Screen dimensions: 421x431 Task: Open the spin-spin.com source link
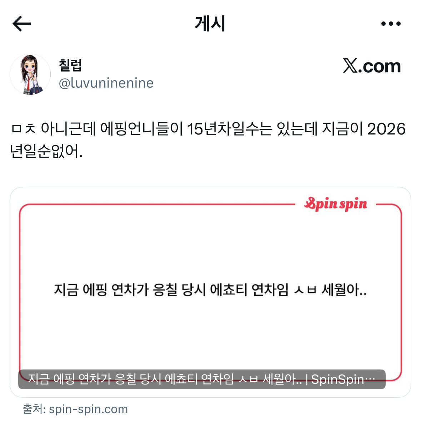click(88, 409)
